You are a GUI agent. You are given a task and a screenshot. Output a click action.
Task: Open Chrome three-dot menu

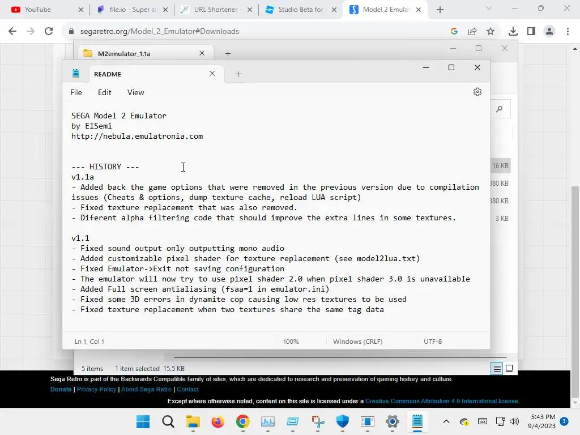(x=568, y=32)
